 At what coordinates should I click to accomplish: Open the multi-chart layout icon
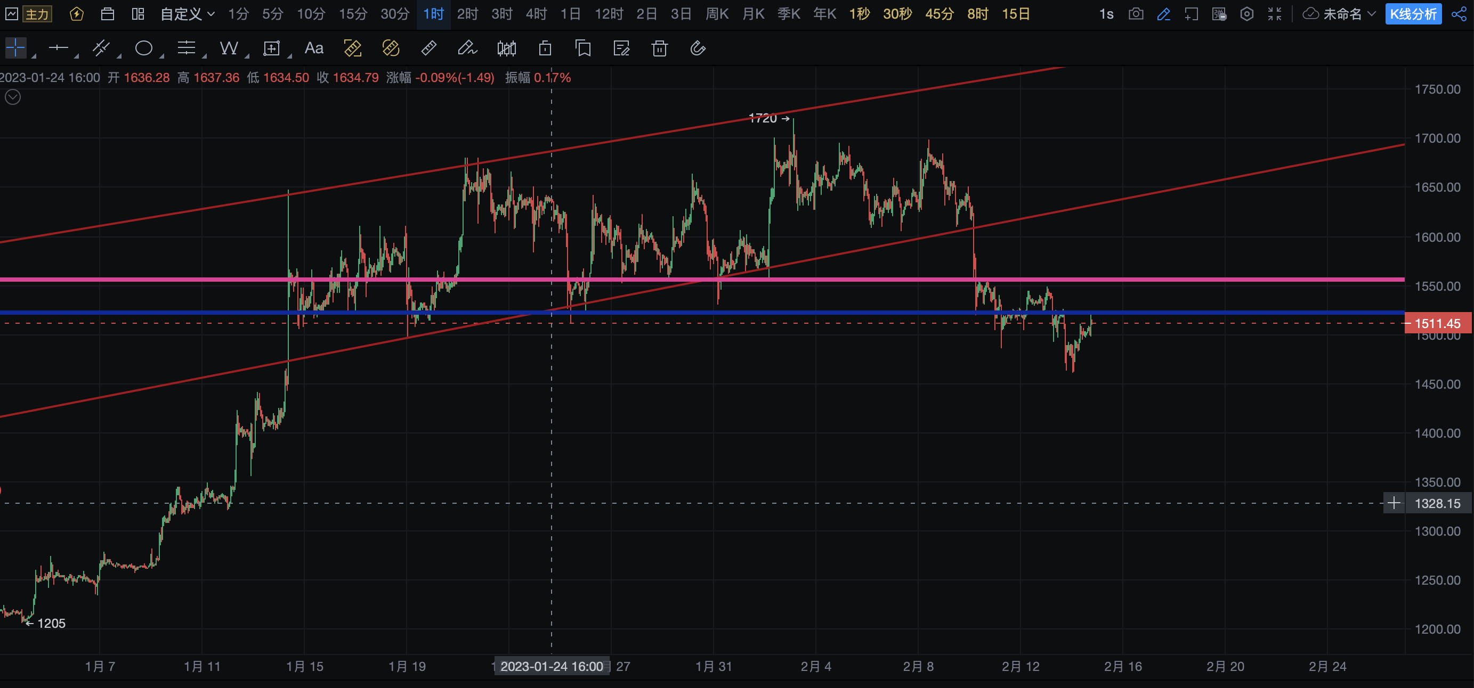(x=138, y=14)
